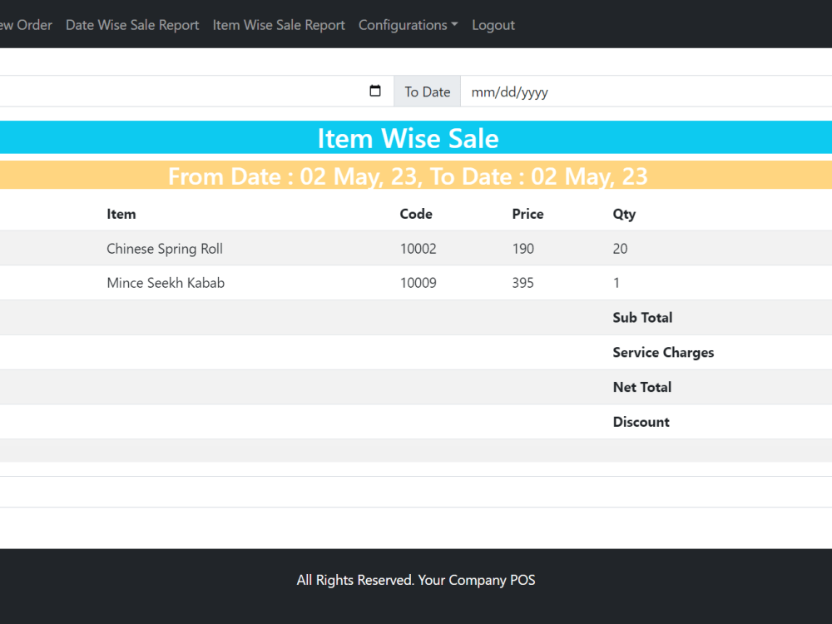Viewport: 832px width, 624px height.
Task: Click the price 190 cell
Action: pos(522,248)
